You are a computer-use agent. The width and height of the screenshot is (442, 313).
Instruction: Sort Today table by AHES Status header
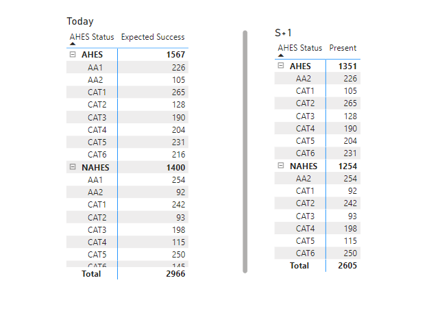coord(92,37)
